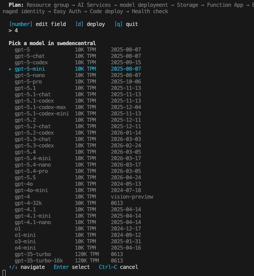This screenshot has height=276, width=254.
Task: Pick gpt-5.3-codex from the list
Action: pos(78,146)
